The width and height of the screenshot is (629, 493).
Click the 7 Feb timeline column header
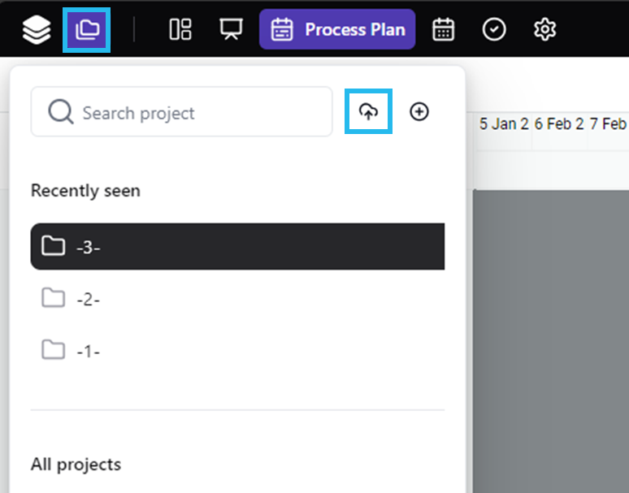click(608, 123)
